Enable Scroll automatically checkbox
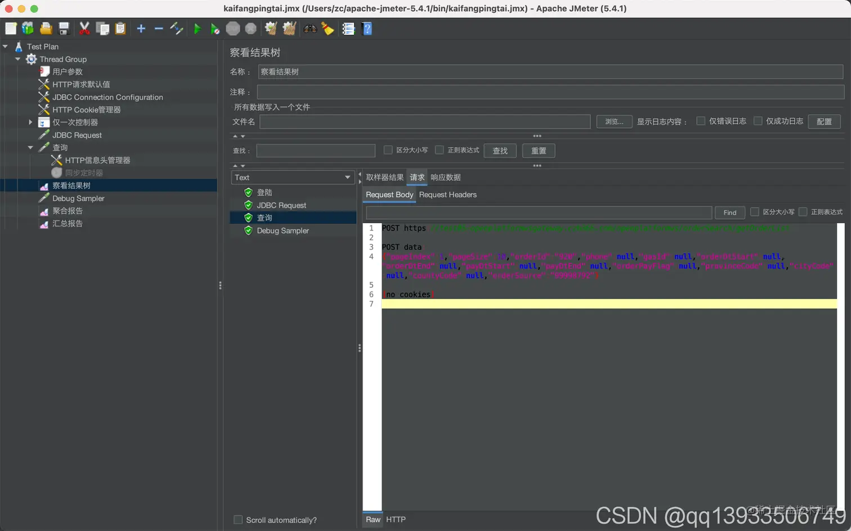This screenshot has height=531, width=851. [238, 520]
